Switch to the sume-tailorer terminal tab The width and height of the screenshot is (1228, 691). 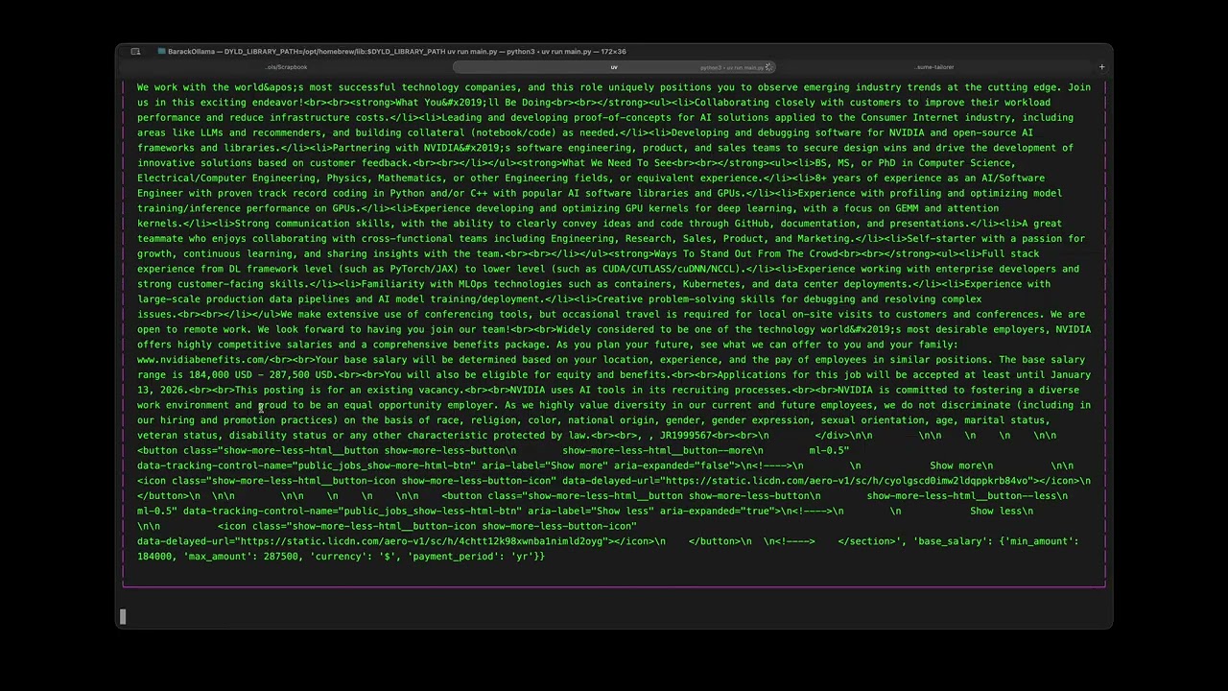click(x=934, y=67)
